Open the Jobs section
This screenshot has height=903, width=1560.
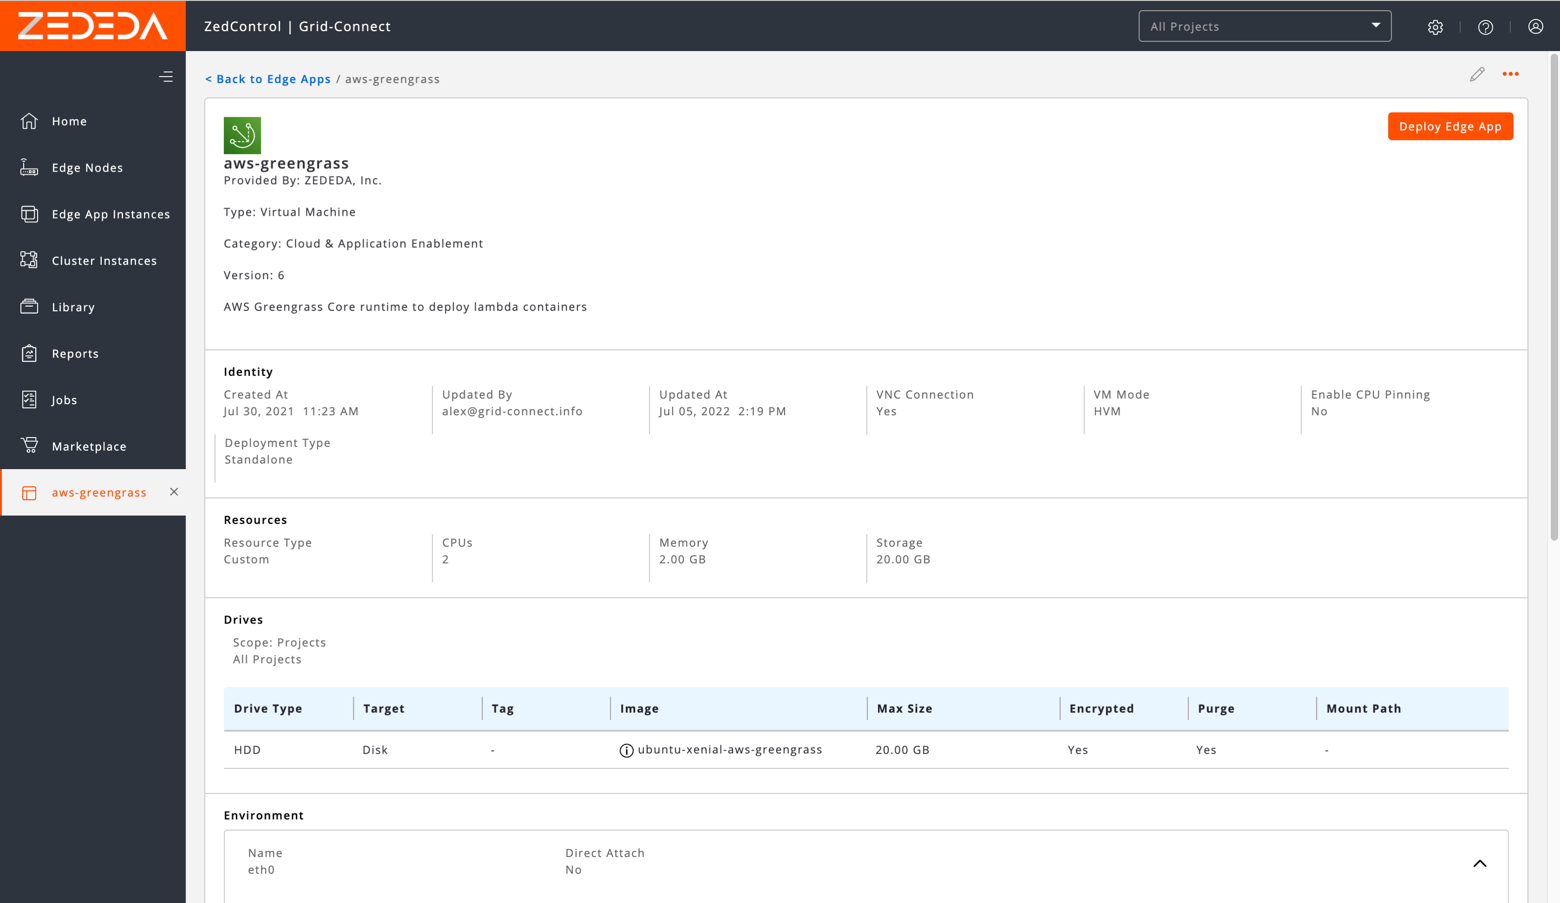[65, 400]
